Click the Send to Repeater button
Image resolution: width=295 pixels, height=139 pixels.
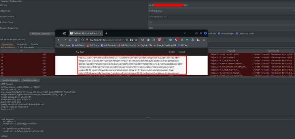point(10,80)
